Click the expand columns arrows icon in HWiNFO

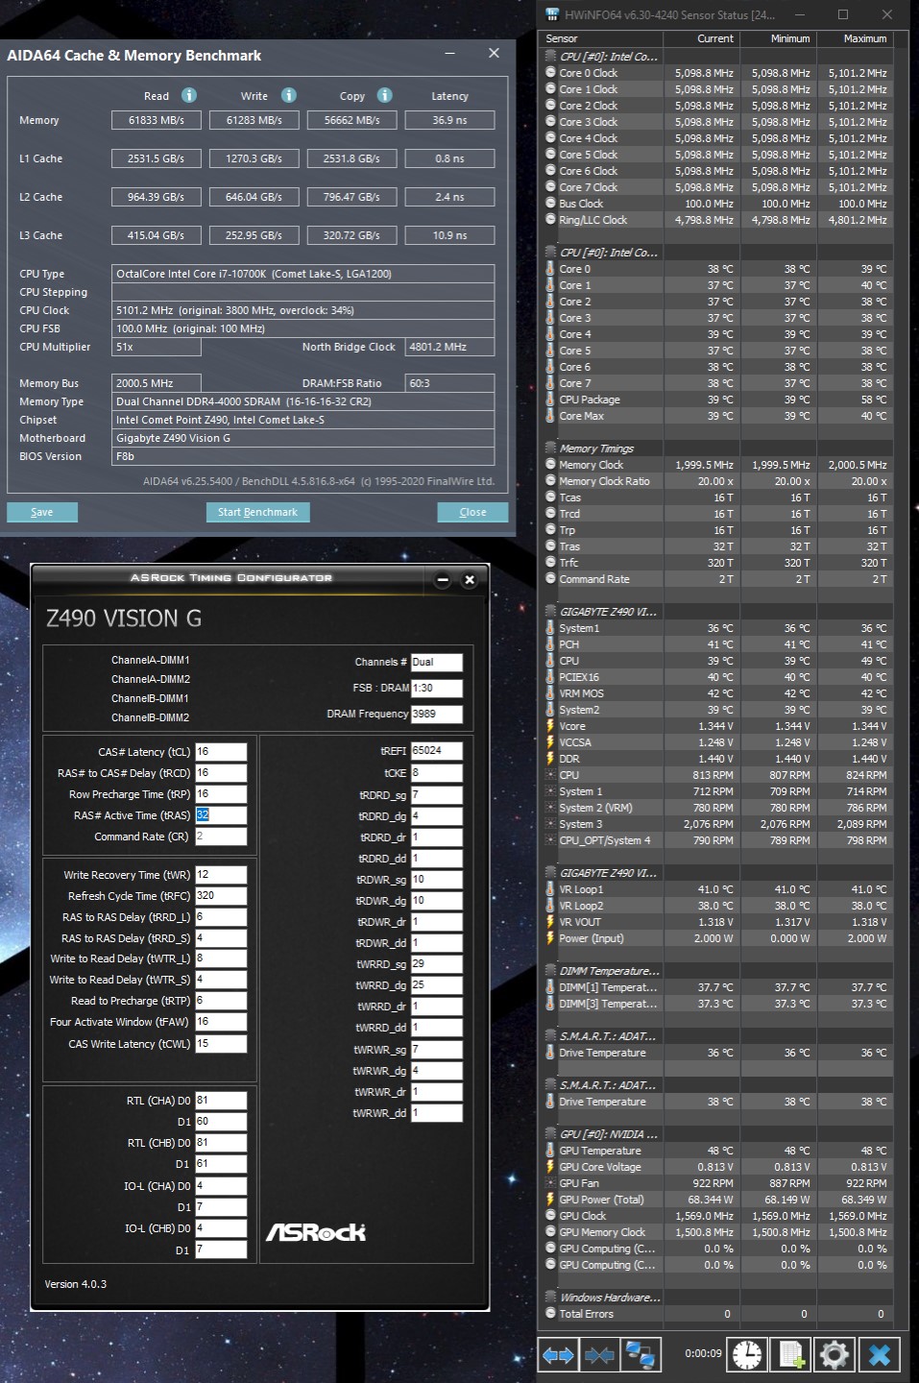coord(558,1355)
